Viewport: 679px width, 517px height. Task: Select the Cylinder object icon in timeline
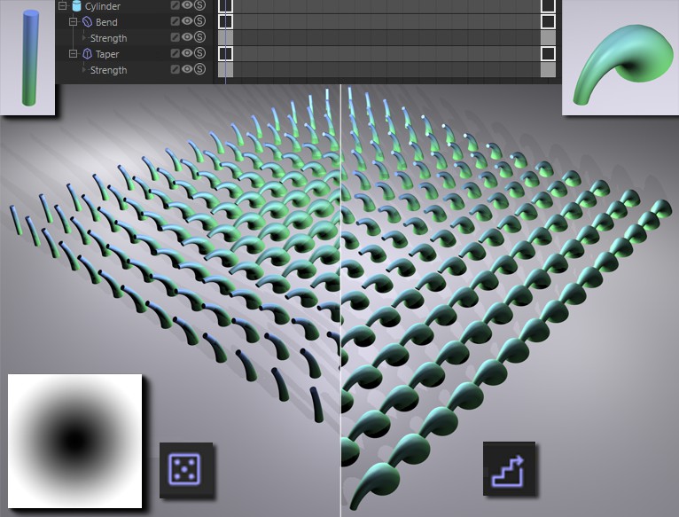76,5
